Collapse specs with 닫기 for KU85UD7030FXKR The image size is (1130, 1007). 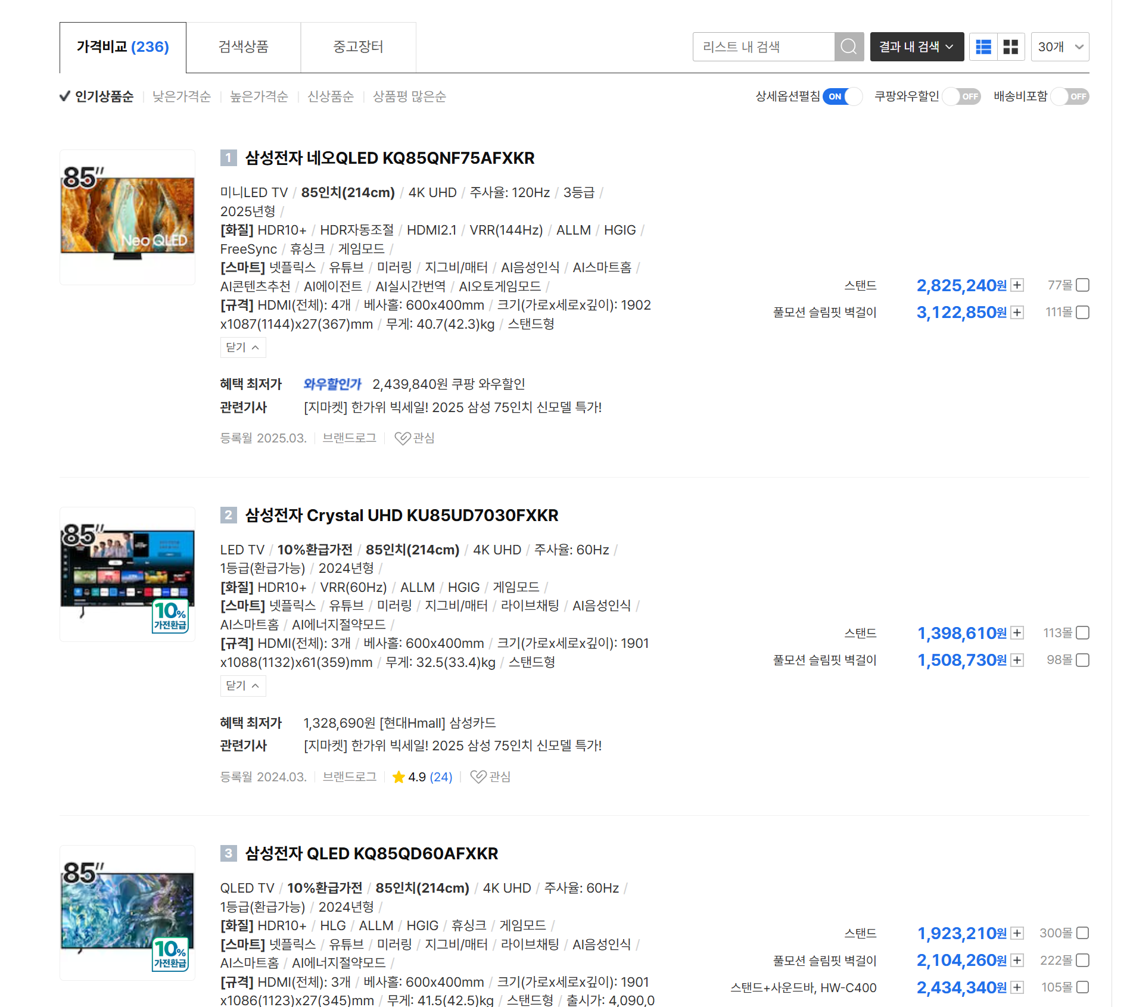[243, 685]
